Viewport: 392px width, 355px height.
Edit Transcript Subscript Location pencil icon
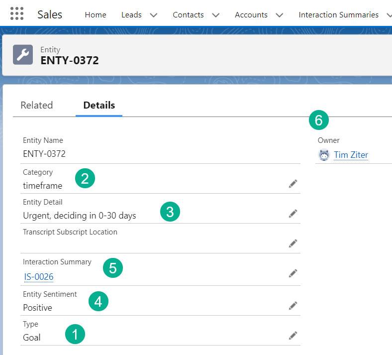(293, 243)
